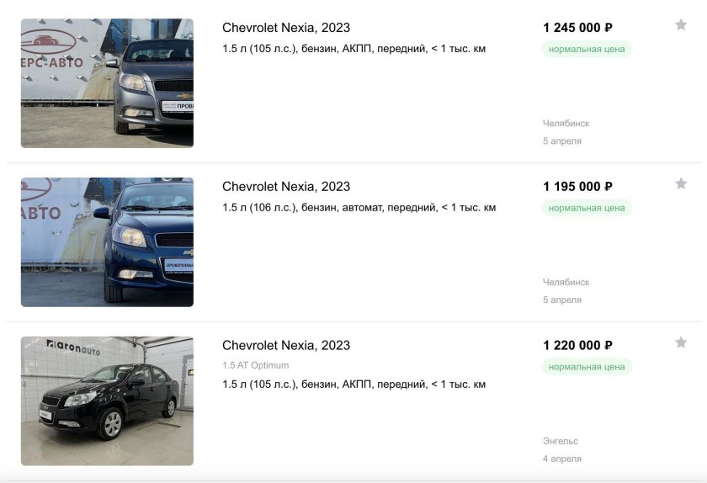Add the 1 195 000 ₽ Nexia to favorites
This screenshot has width=707, height=483.
pyautogui.click(x=681, y=184)
